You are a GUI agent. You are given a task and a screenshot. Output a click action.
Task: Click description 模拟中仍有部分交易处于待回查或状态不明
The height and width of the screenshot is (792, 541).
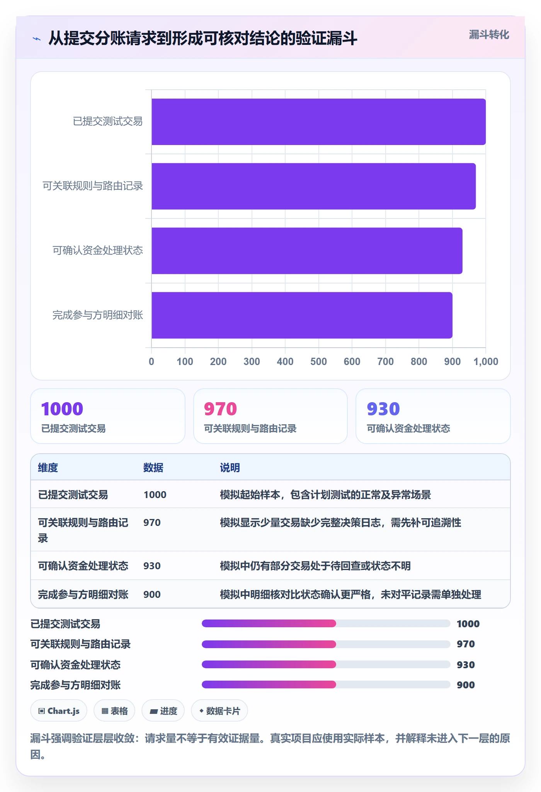(x=315, y=566)
